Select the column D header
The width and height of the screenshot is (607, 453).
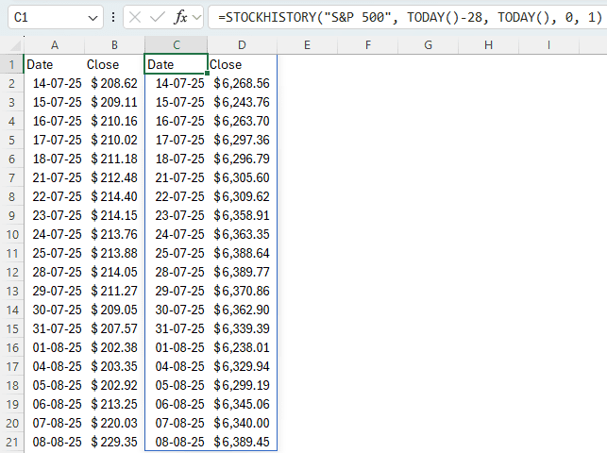tap(242, 44)
